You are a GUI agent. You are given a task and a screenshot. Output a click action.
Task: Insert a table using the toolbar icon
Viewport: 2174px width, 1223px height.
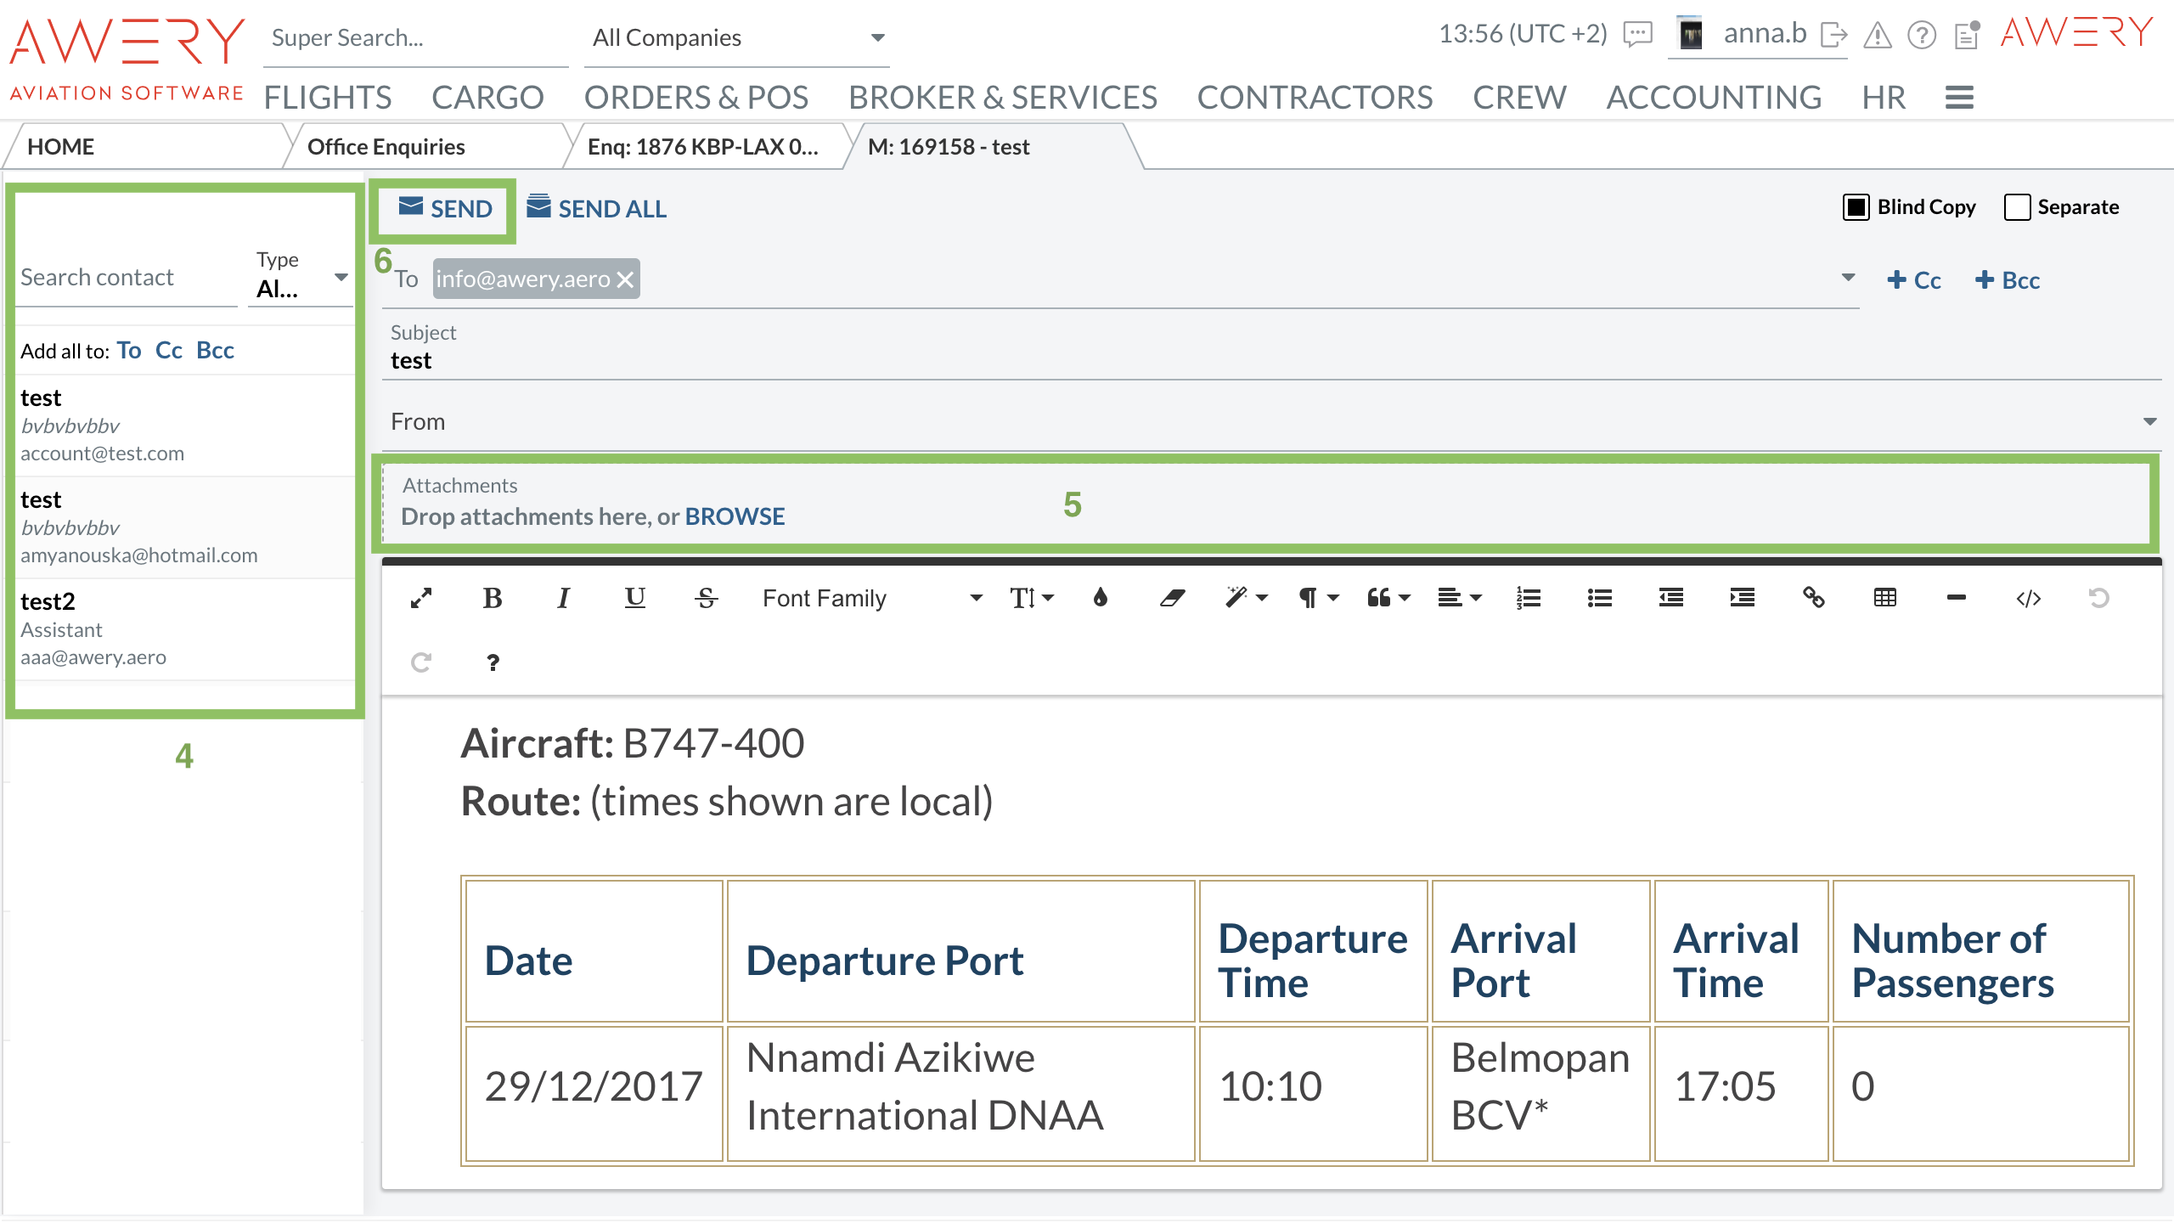(x=1884, y=599)
